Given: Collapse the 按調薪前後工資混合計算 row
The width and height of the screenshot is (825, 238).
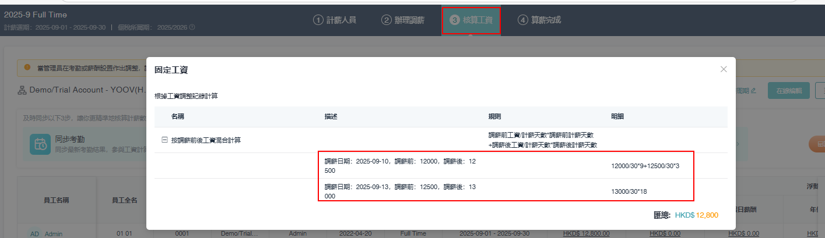Looking at the screenshot, I should click(x=164, y=140).
